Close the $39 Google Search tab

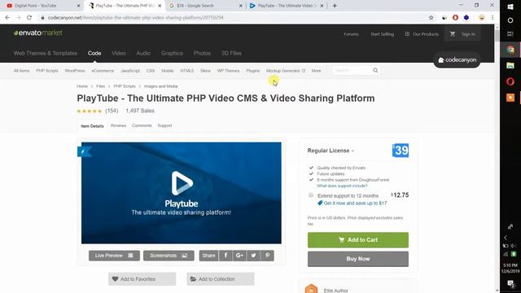(241, 6)
